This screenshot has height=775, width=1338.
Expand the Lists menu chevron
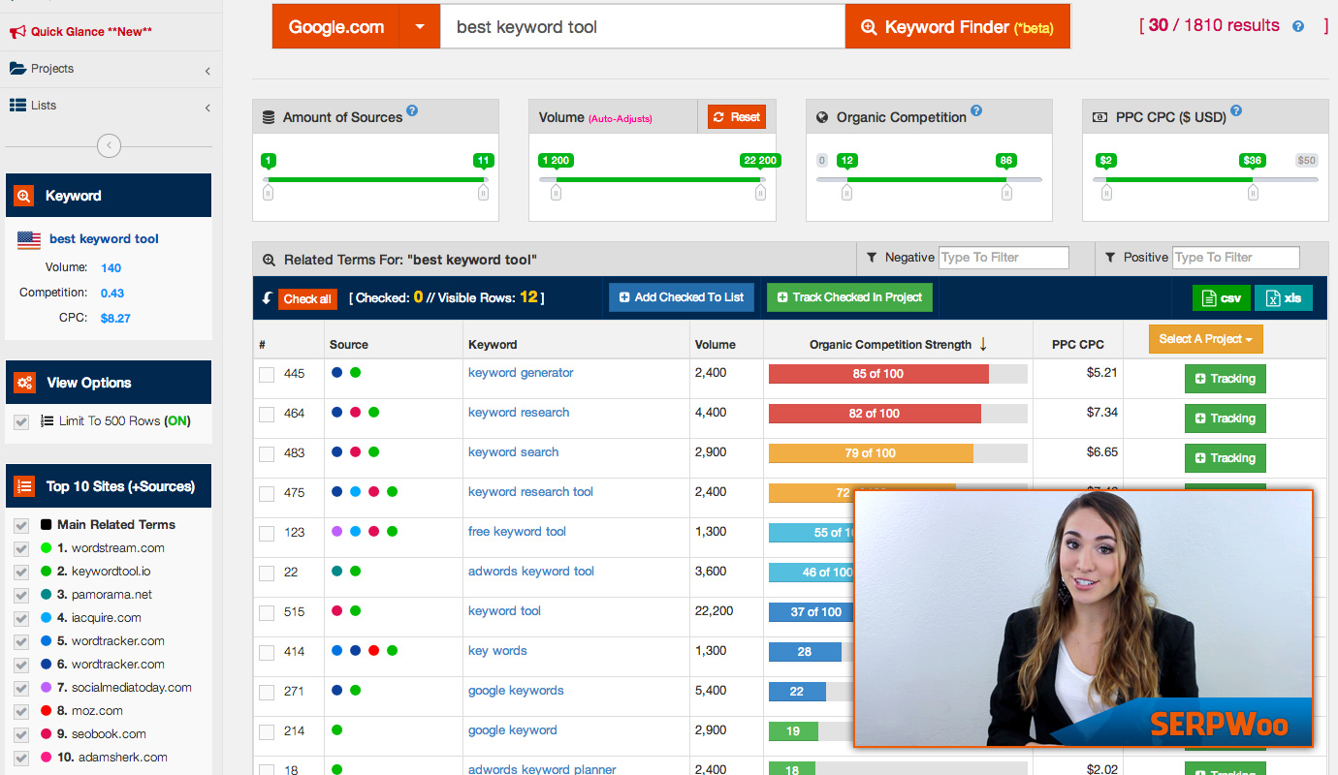click(x=207, y=108)
